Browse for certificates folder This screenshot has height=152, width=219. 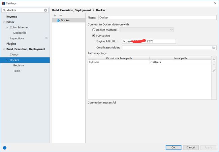coord(214,48)
